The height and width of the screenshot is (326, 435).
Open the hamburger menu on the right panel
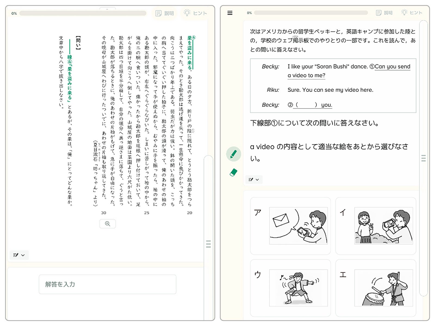click(x=230, y=13)
